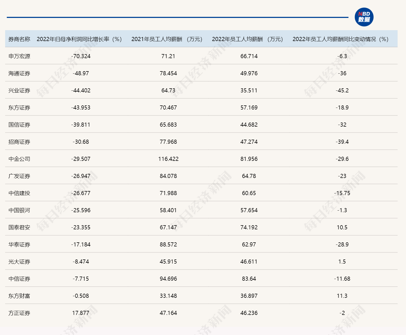
Task: Click the -6.3 change value
Action: point(342,56)
